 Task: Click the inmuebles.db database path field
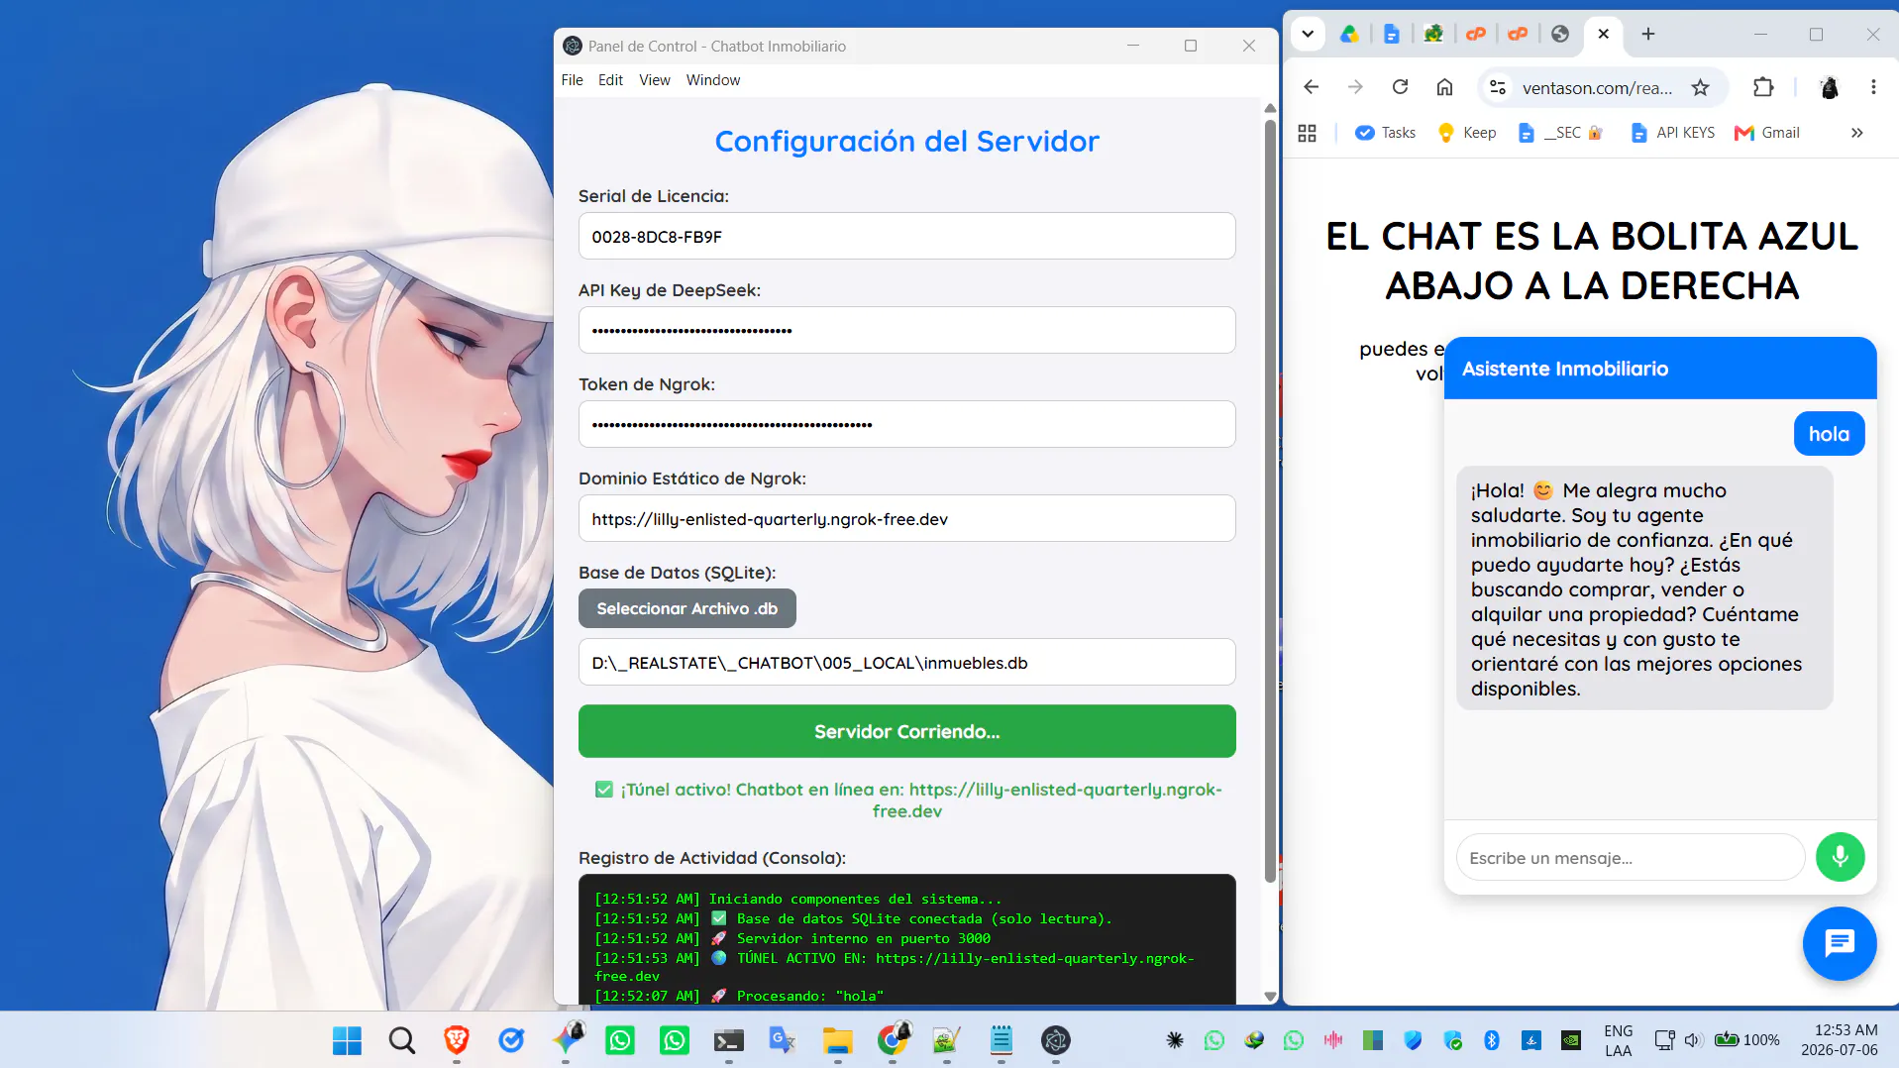click(x=906, y=663)
